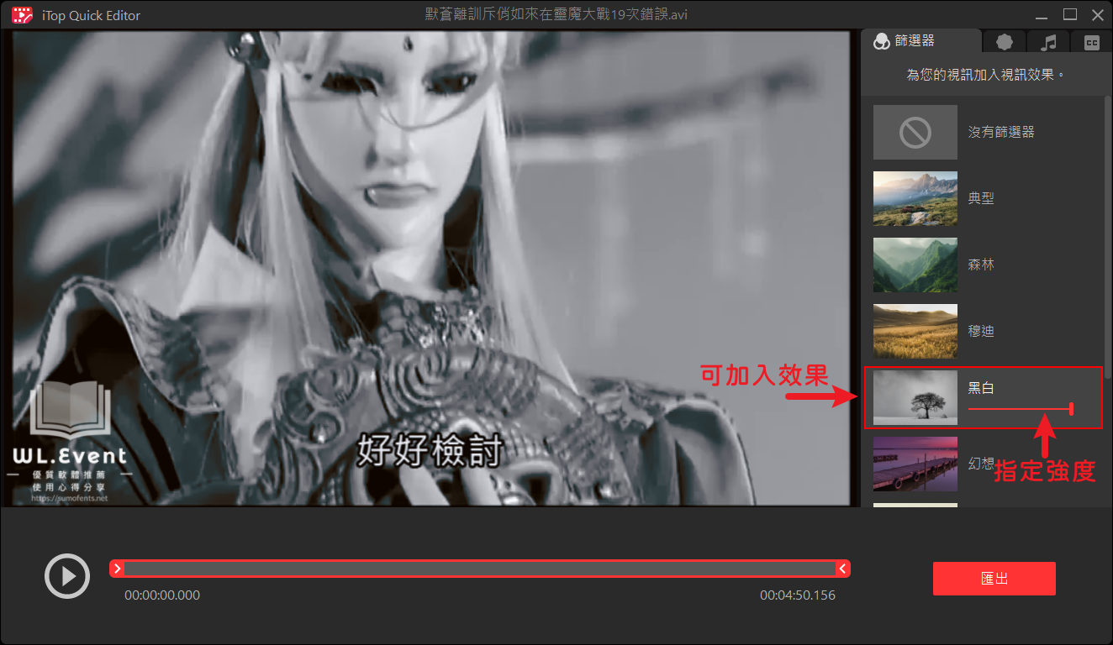Play the video preview

[67, 576]
